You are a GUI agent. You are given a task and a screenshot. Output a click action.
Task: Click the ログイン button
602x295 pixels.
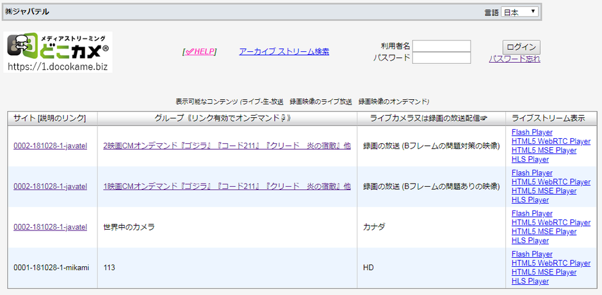521,47
